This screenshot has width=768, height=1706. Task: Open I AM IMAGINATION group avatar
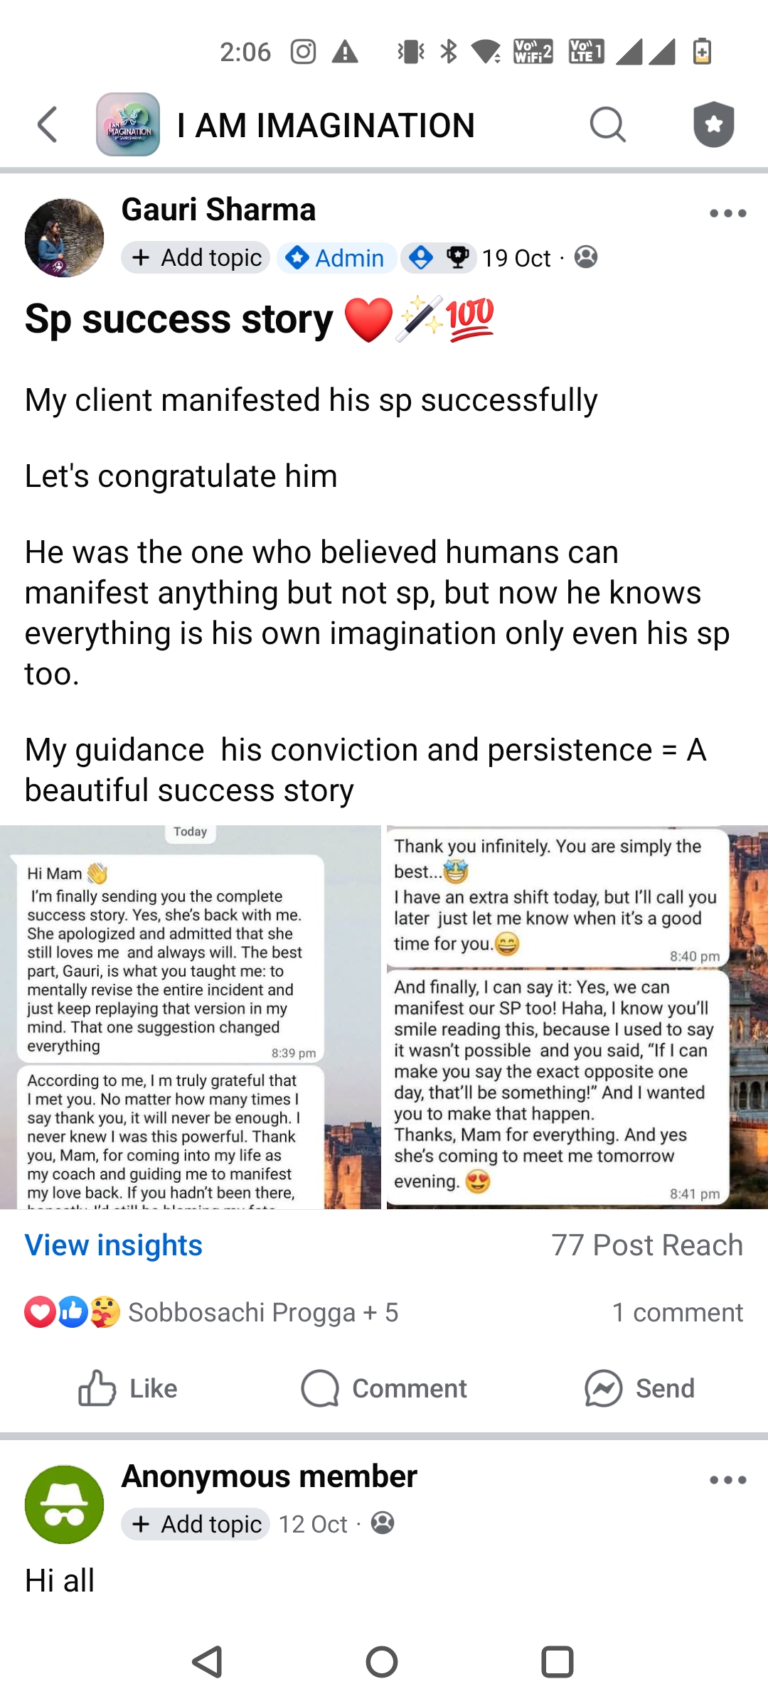pyautogui.click(x=128, y=125)
